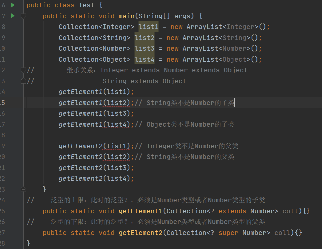Click ArrayList<Number>() constructor call
322x249 pixels.
pos(220,49)
